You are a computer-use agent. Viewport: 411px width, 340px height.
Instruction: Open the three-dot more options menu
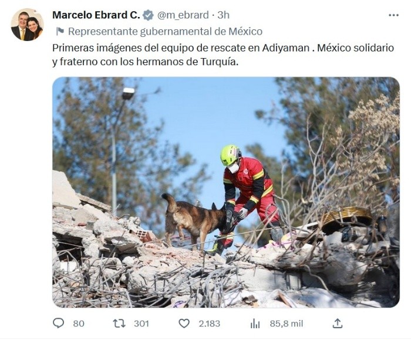coord(393,15)
